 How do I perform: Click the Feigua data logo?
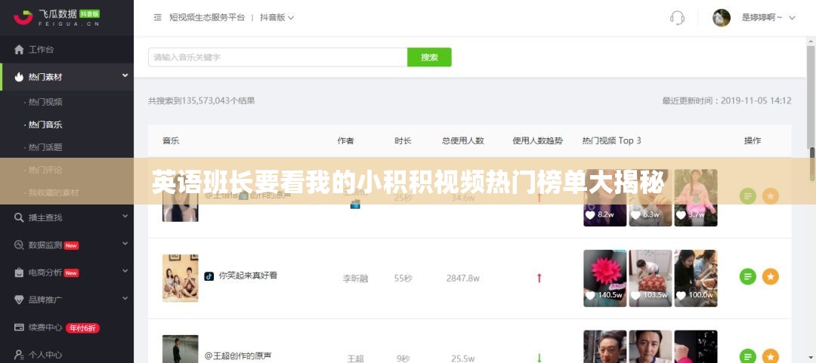57,17
